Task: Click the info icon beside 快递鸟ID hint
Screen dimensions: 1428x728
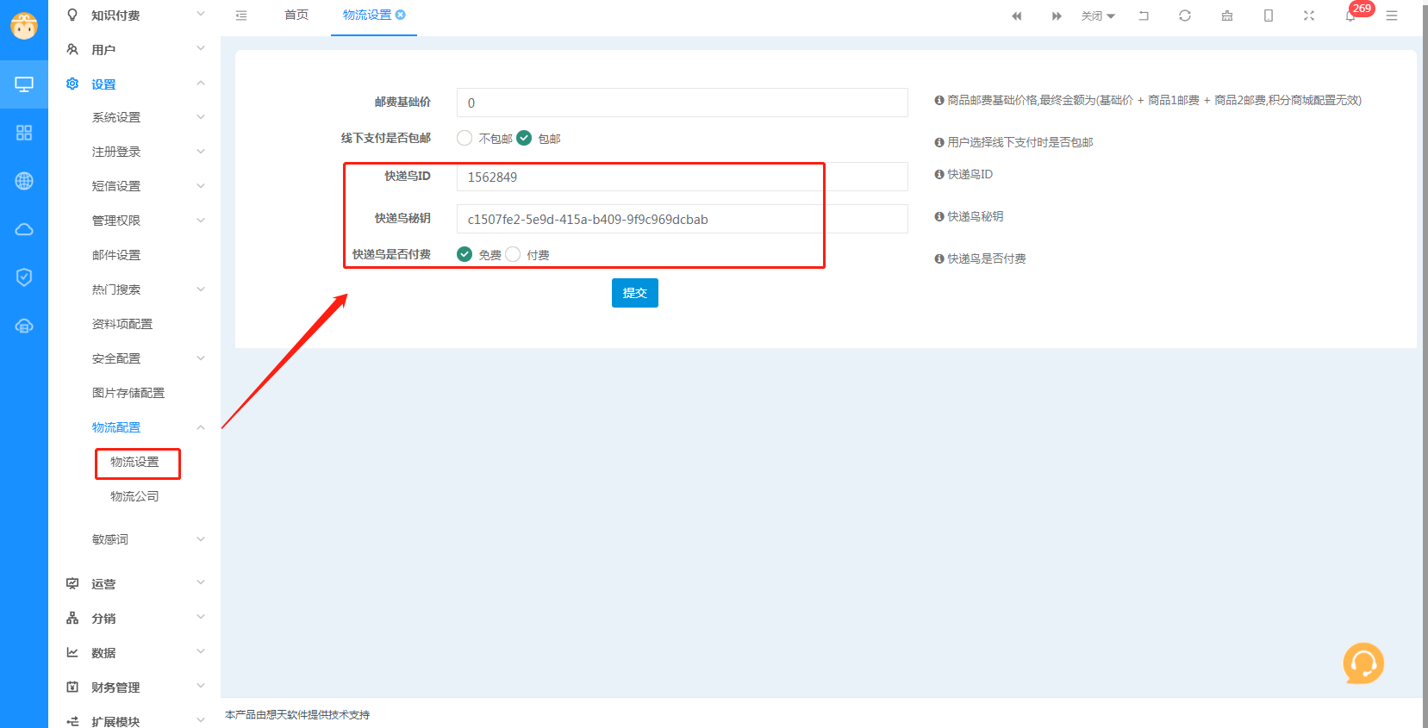Action: click(x=939, y=174)
